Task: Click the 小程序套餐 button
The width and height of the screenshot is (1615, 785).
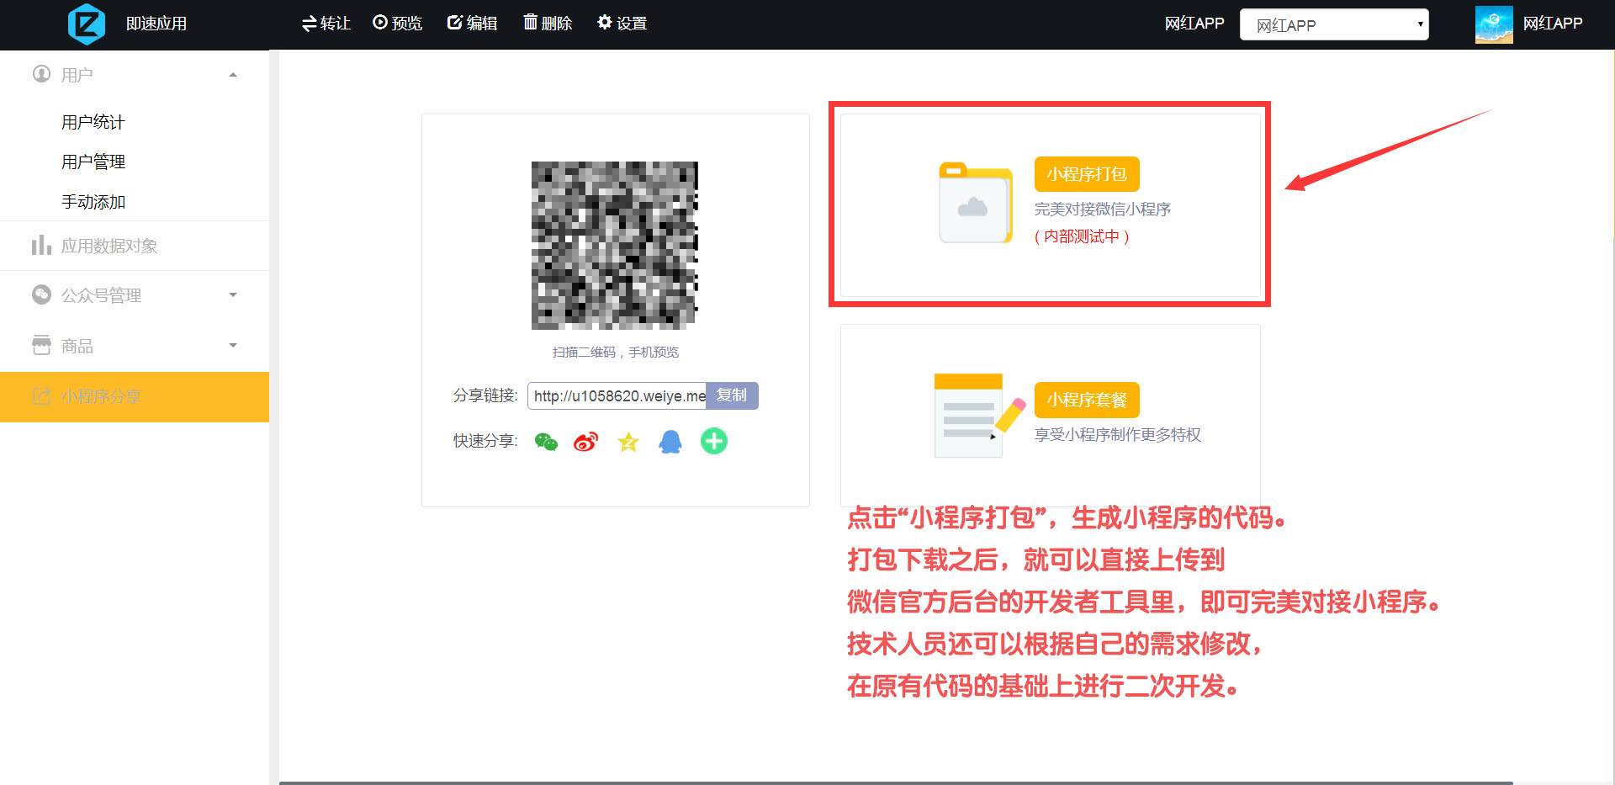Action: pos(1087,400)
